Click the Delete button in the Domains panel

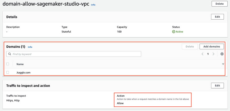click(190, 46)
